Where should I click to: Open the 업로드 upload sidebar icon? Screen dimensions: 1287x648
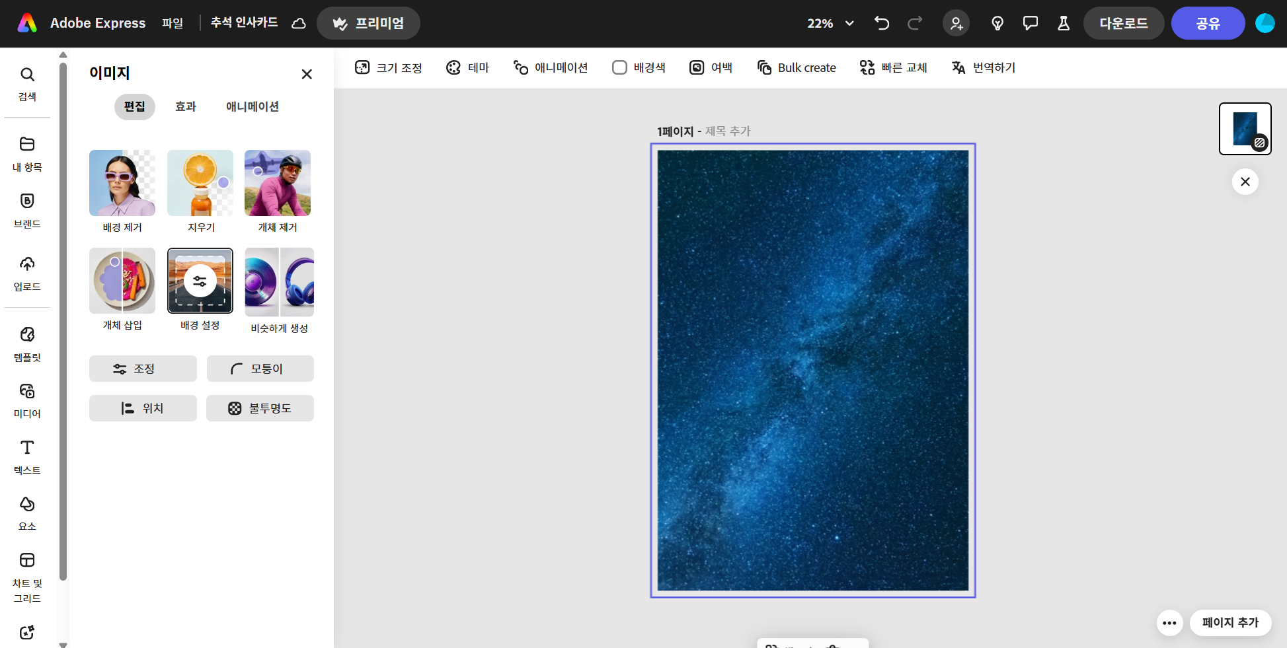27,273
